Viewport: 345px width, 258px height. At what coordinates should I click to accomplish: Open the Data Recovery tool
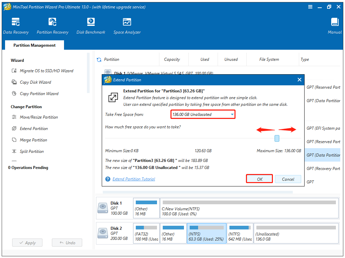(16, 26)
